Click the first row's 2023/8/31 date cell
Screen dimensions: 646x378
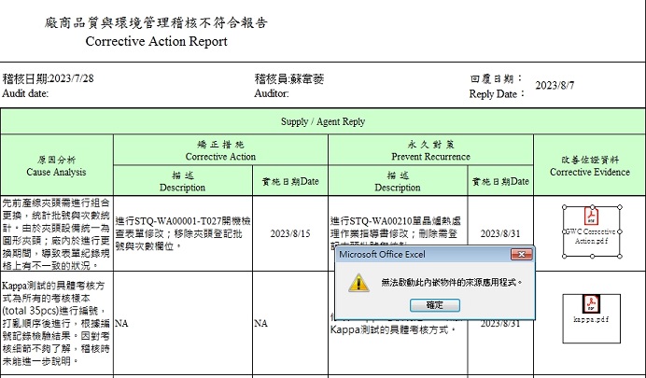tap(500, 233)
